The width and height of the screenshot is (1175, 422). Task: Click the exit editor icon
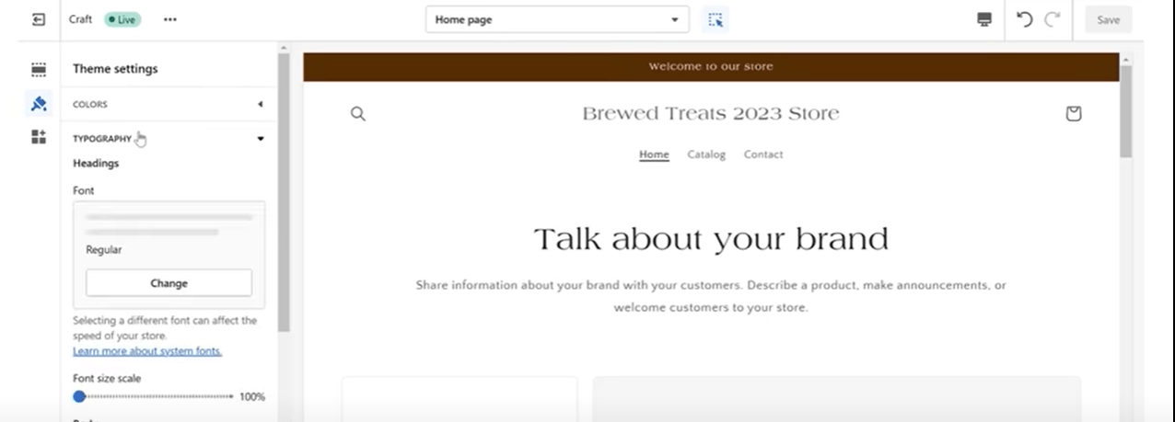39,19
